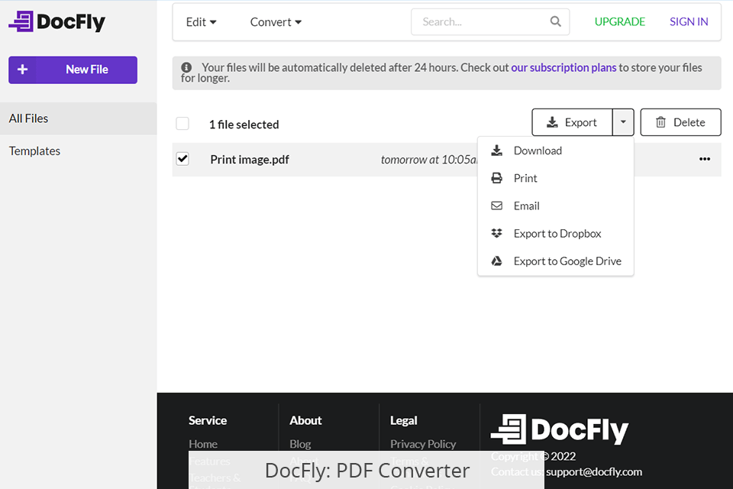Open the Edit dropdown menu

tap(201, 22)
